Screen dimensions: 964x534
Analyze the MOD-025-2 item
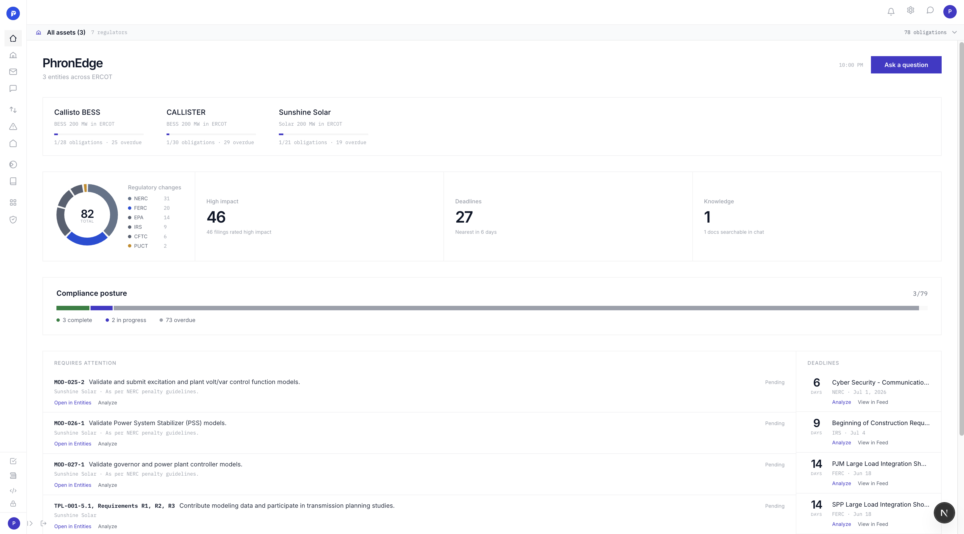click(107, 403)
